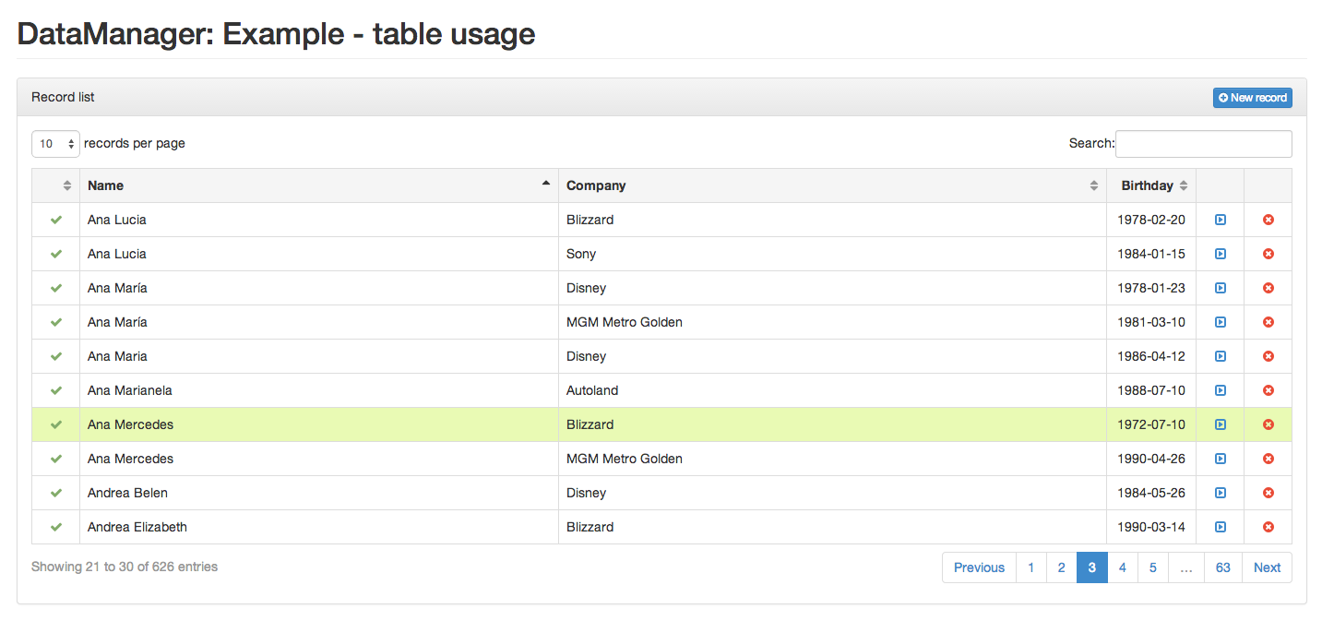The height and width of the screenshot is (621, 1322).
Task: Delete the highlighted Ana Mercedes Blizzard record
Action: [x=1268, y=424]
